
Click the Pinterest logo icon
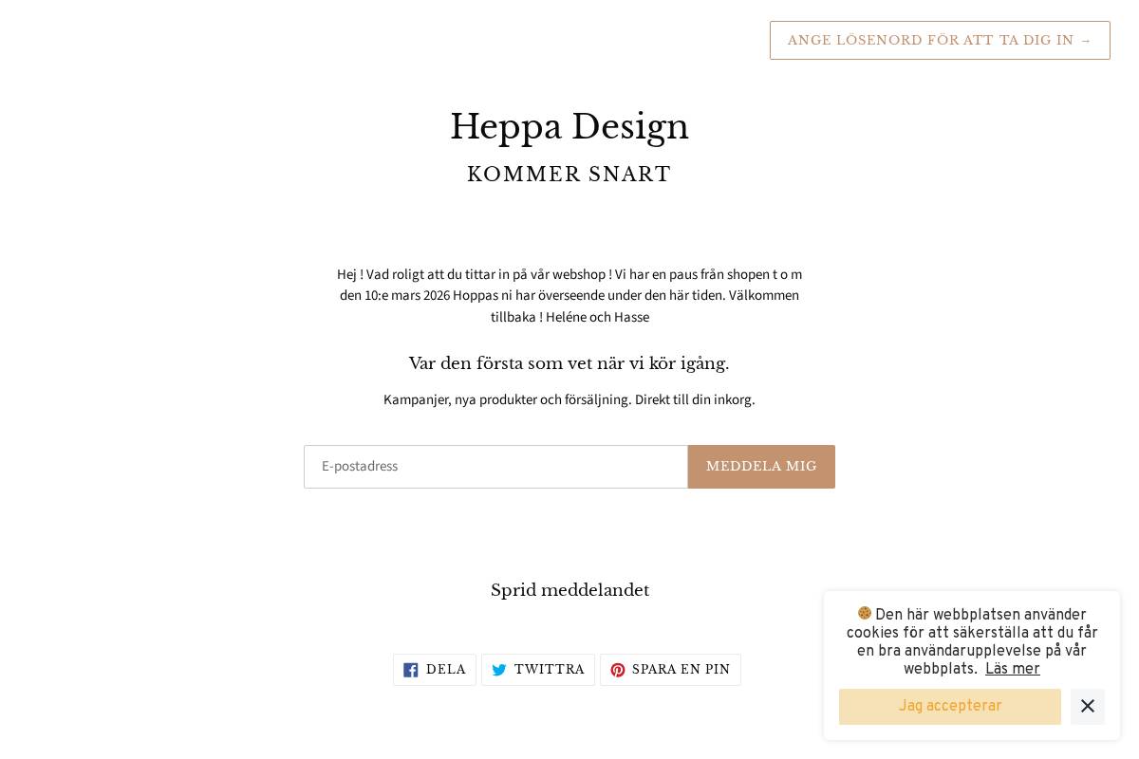(617, 670)
